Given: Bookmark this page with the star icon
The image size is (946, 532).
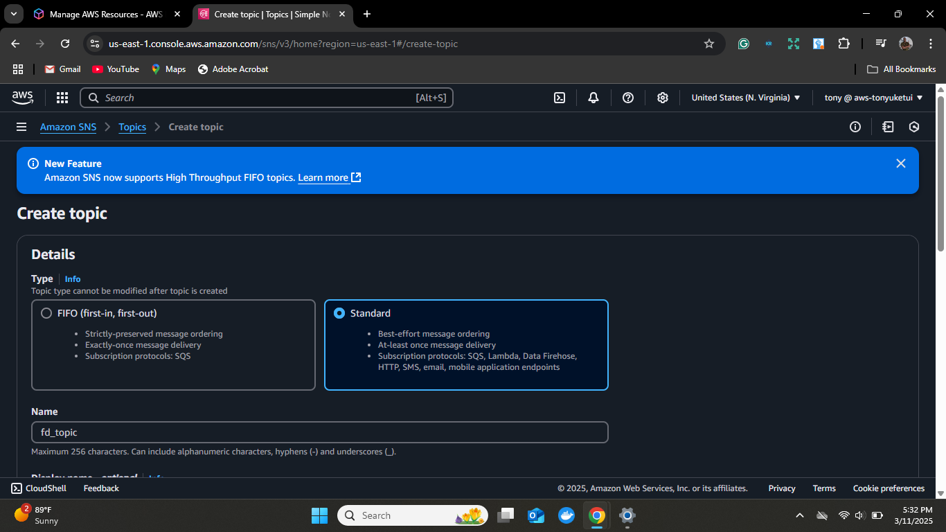Looking at the screenshot, I should pyautogui.click(x=709, y=44).
